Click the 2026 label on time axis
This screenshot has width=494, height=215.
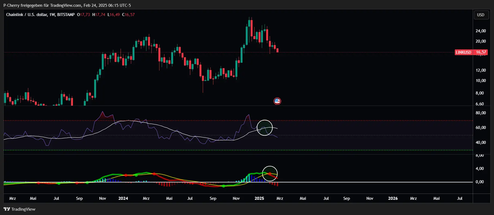393,198
